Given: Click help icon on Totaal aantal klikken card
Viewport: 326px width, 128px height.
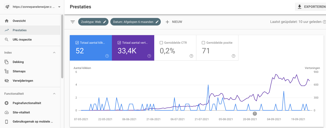Looking at the screenshot, I should pyautogui.click(x=107, y=56).
